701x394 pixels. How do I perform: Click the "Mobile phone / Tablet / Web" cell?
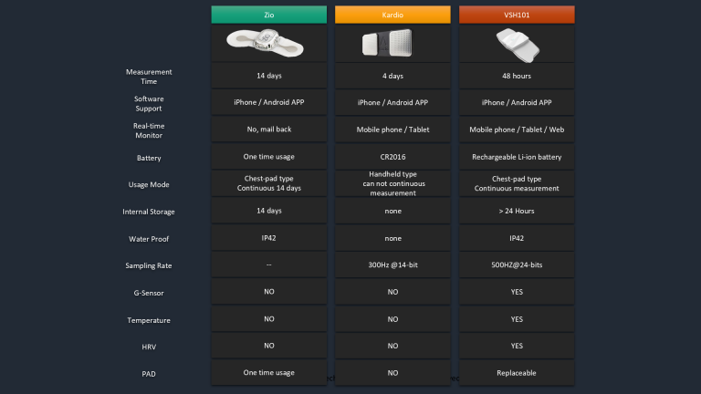click(516, 130)
